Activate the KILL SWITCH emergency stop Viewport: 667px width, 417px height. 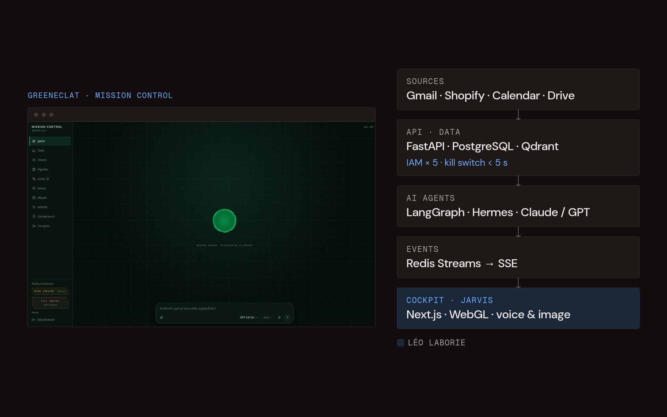50,303
